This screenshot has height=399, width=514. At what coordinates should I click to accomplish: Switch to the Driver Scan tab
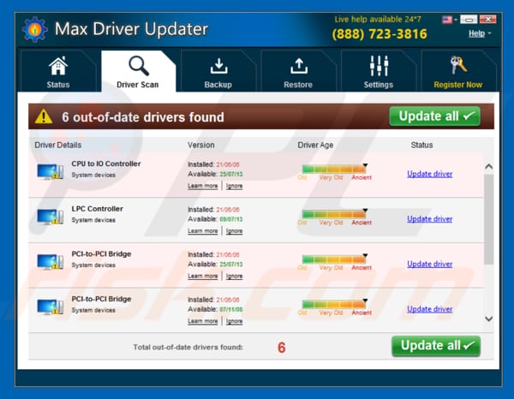[x=138, y=71]
